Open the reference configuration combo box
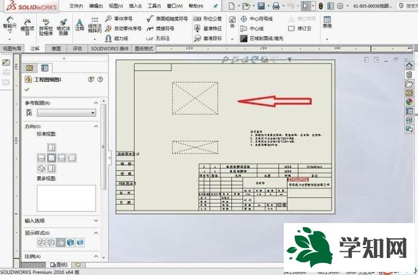Viewport: 418px width, 275px height. [66, 113]
